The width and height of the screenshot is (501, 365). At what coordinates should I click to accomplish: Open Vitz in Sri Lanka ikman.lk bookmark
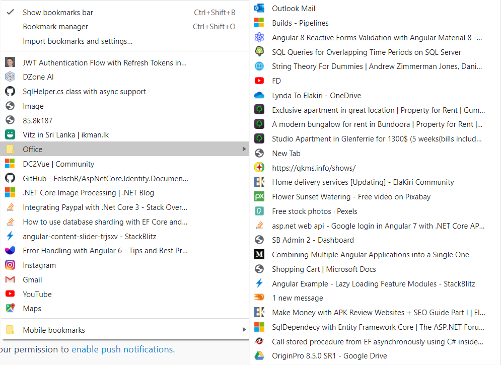[124, 135]
